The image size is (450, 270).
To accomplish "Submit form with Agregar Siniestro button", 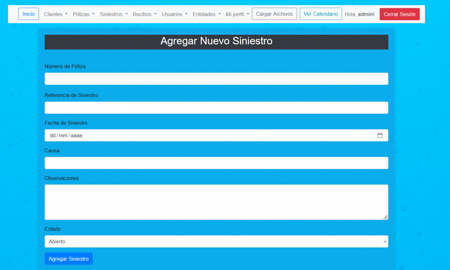I will point(69,259).
